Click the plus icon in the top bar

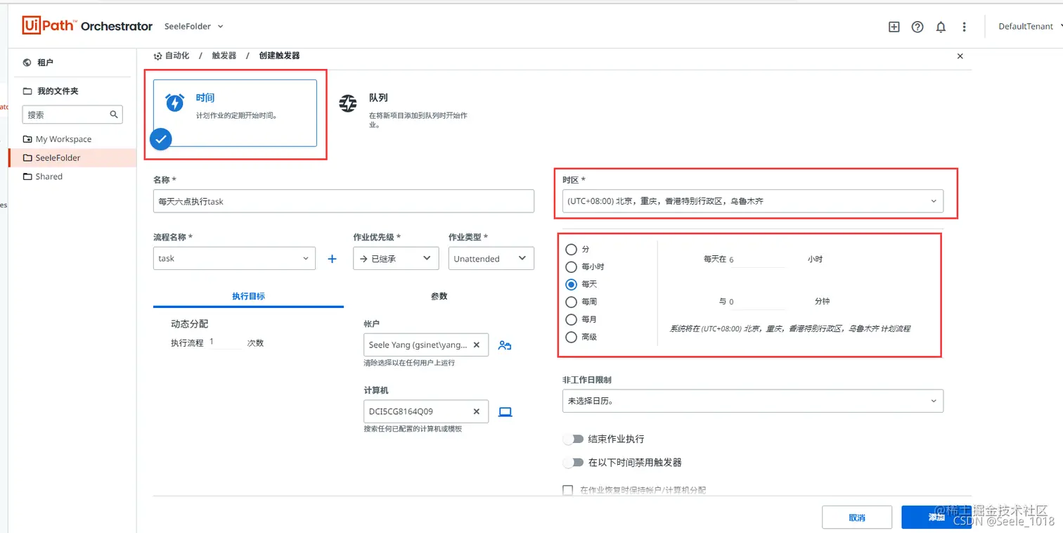[894, 27]
